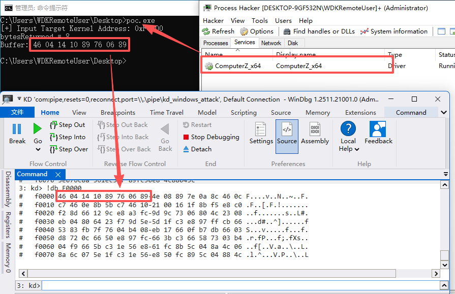Viewport: 455px width, 294px height.
Task: Click Stop Debugging red square
Action: (x=186, y=137)
